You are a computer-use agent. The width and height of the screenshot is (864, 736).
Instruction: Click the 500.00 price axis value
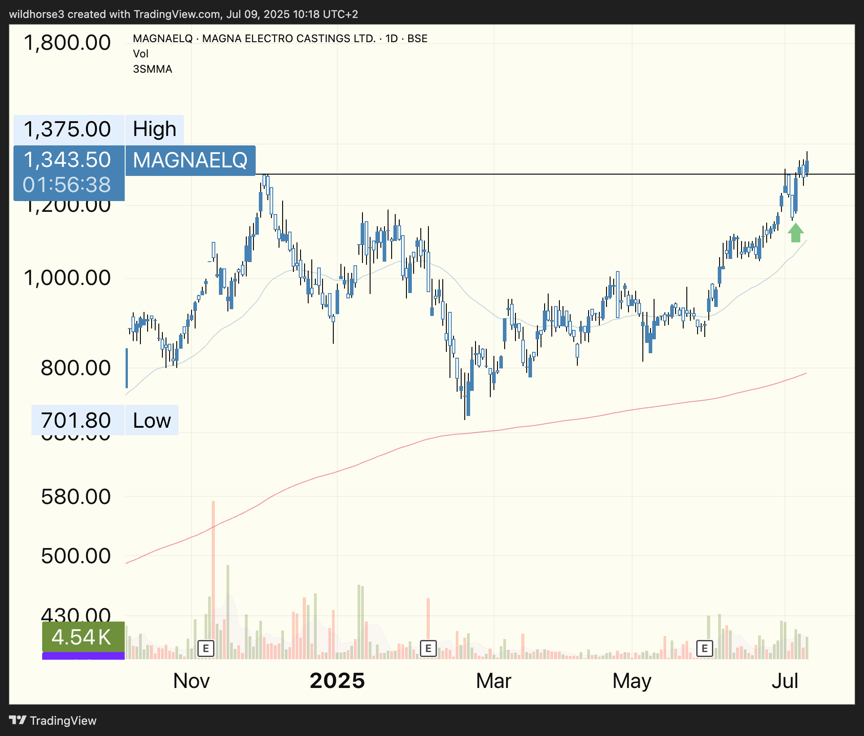click(x=75, y=556)
